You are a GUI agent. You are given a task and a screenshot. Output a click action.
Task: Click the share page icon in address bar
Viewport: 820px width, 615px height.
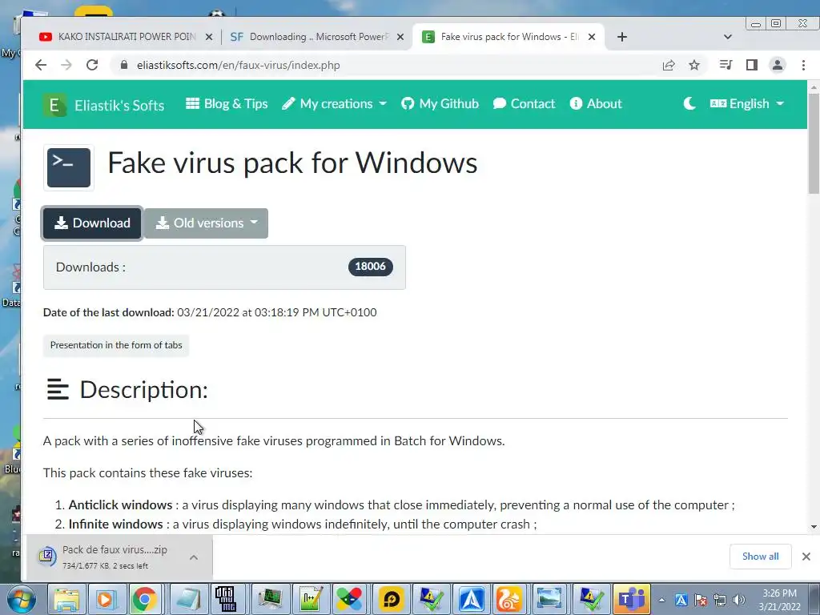tap(669, 65)
